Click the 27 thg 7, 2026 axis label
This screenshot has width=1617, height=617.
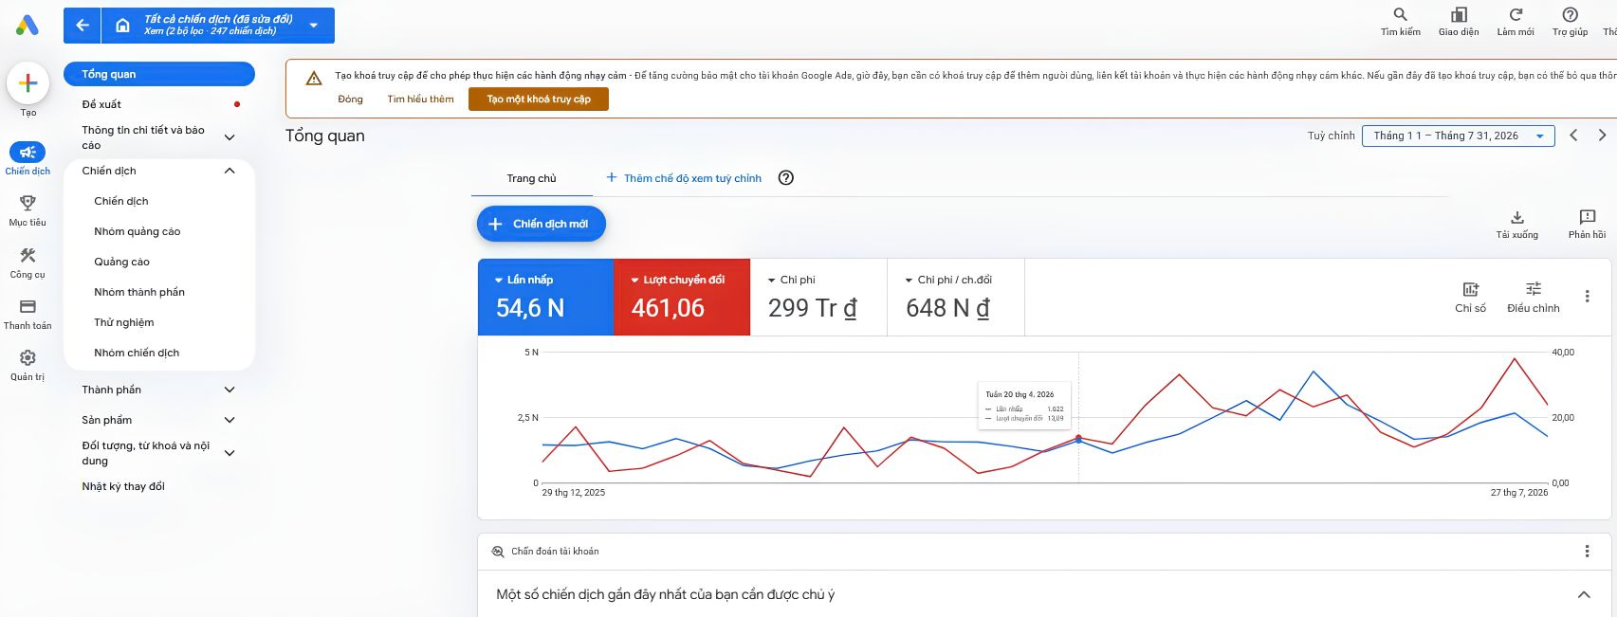point(1519,493)
